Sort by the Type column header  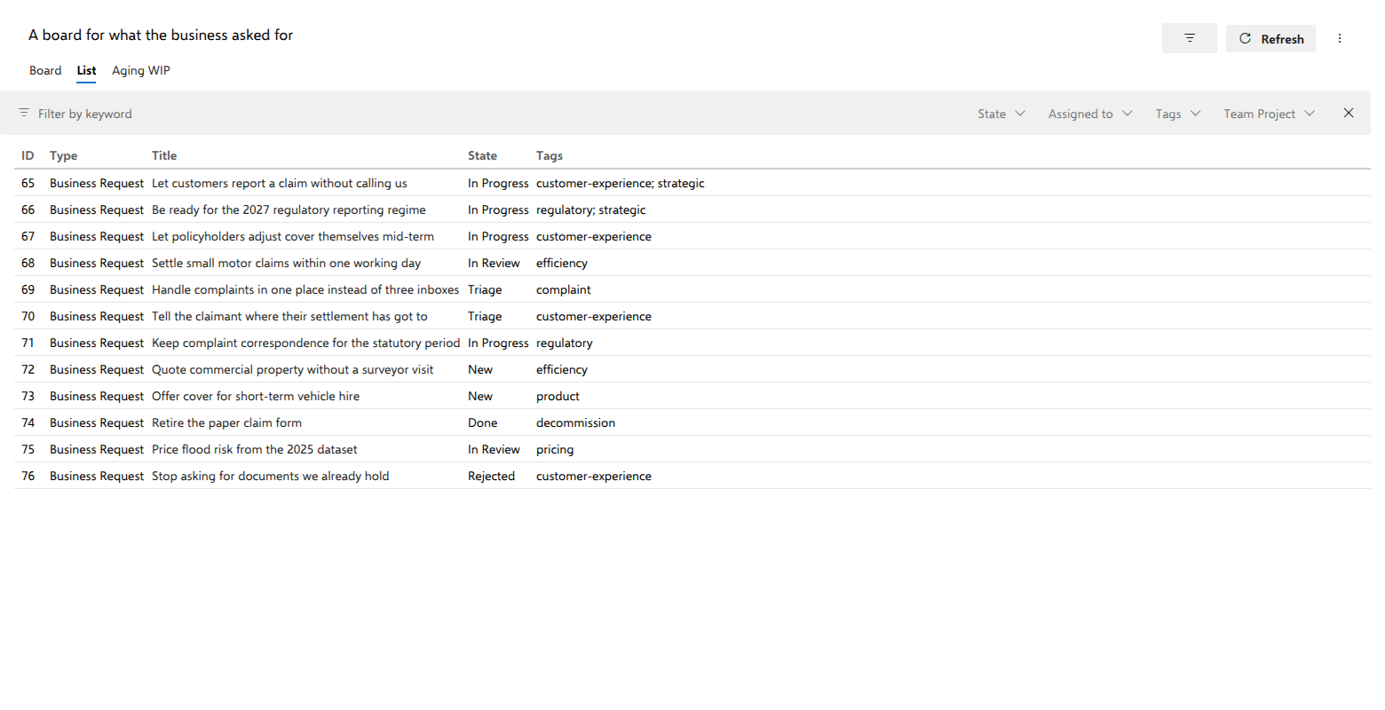click(63, 155)
